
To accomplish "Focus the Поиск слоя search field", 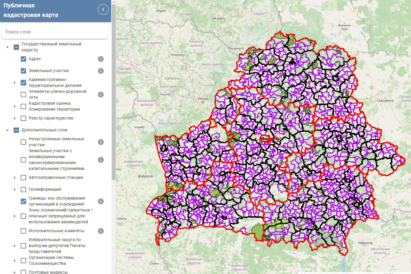I will (x=55, y=32).
